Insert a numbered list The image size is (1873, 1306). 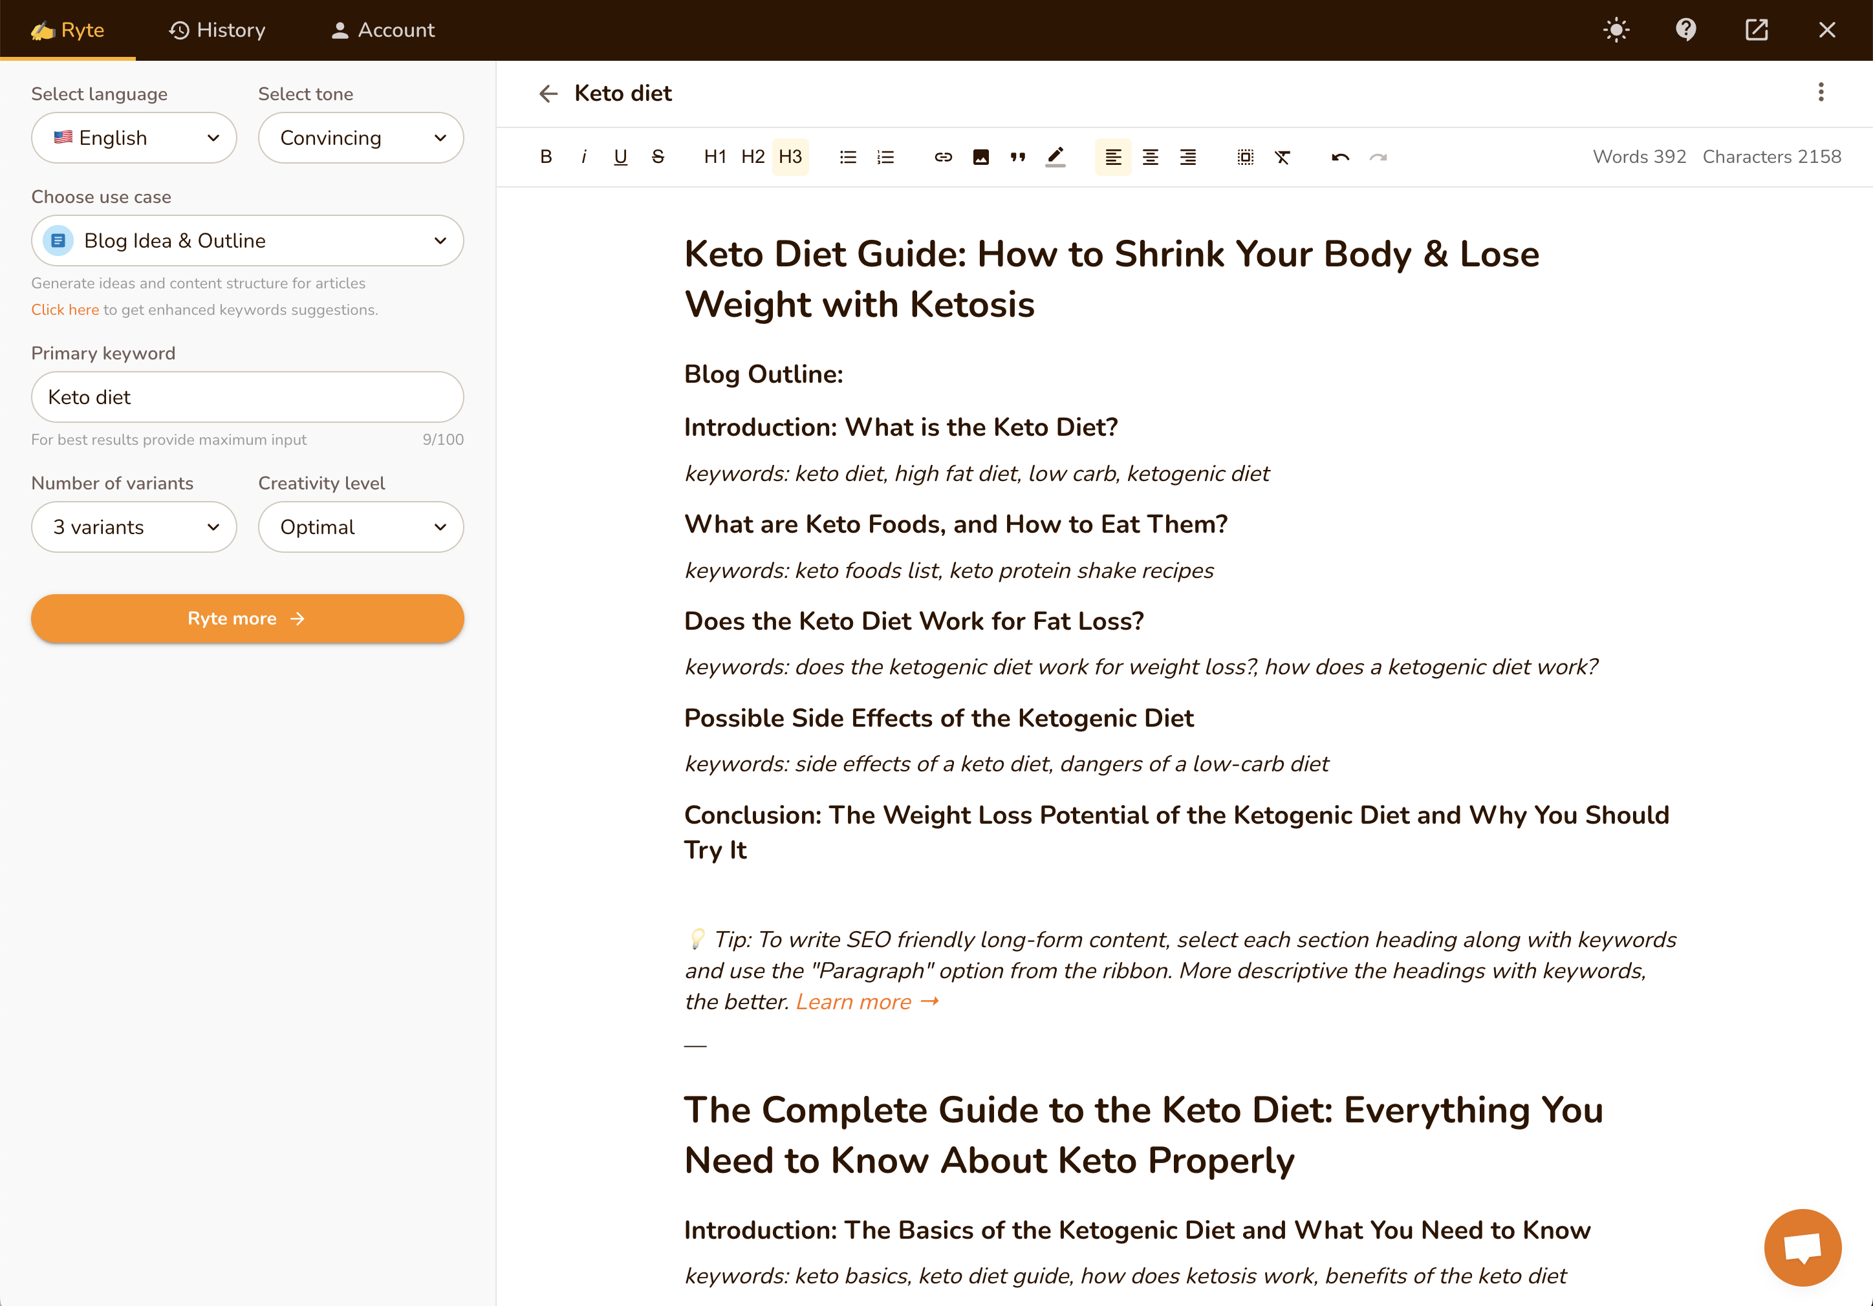pos(886,156)
